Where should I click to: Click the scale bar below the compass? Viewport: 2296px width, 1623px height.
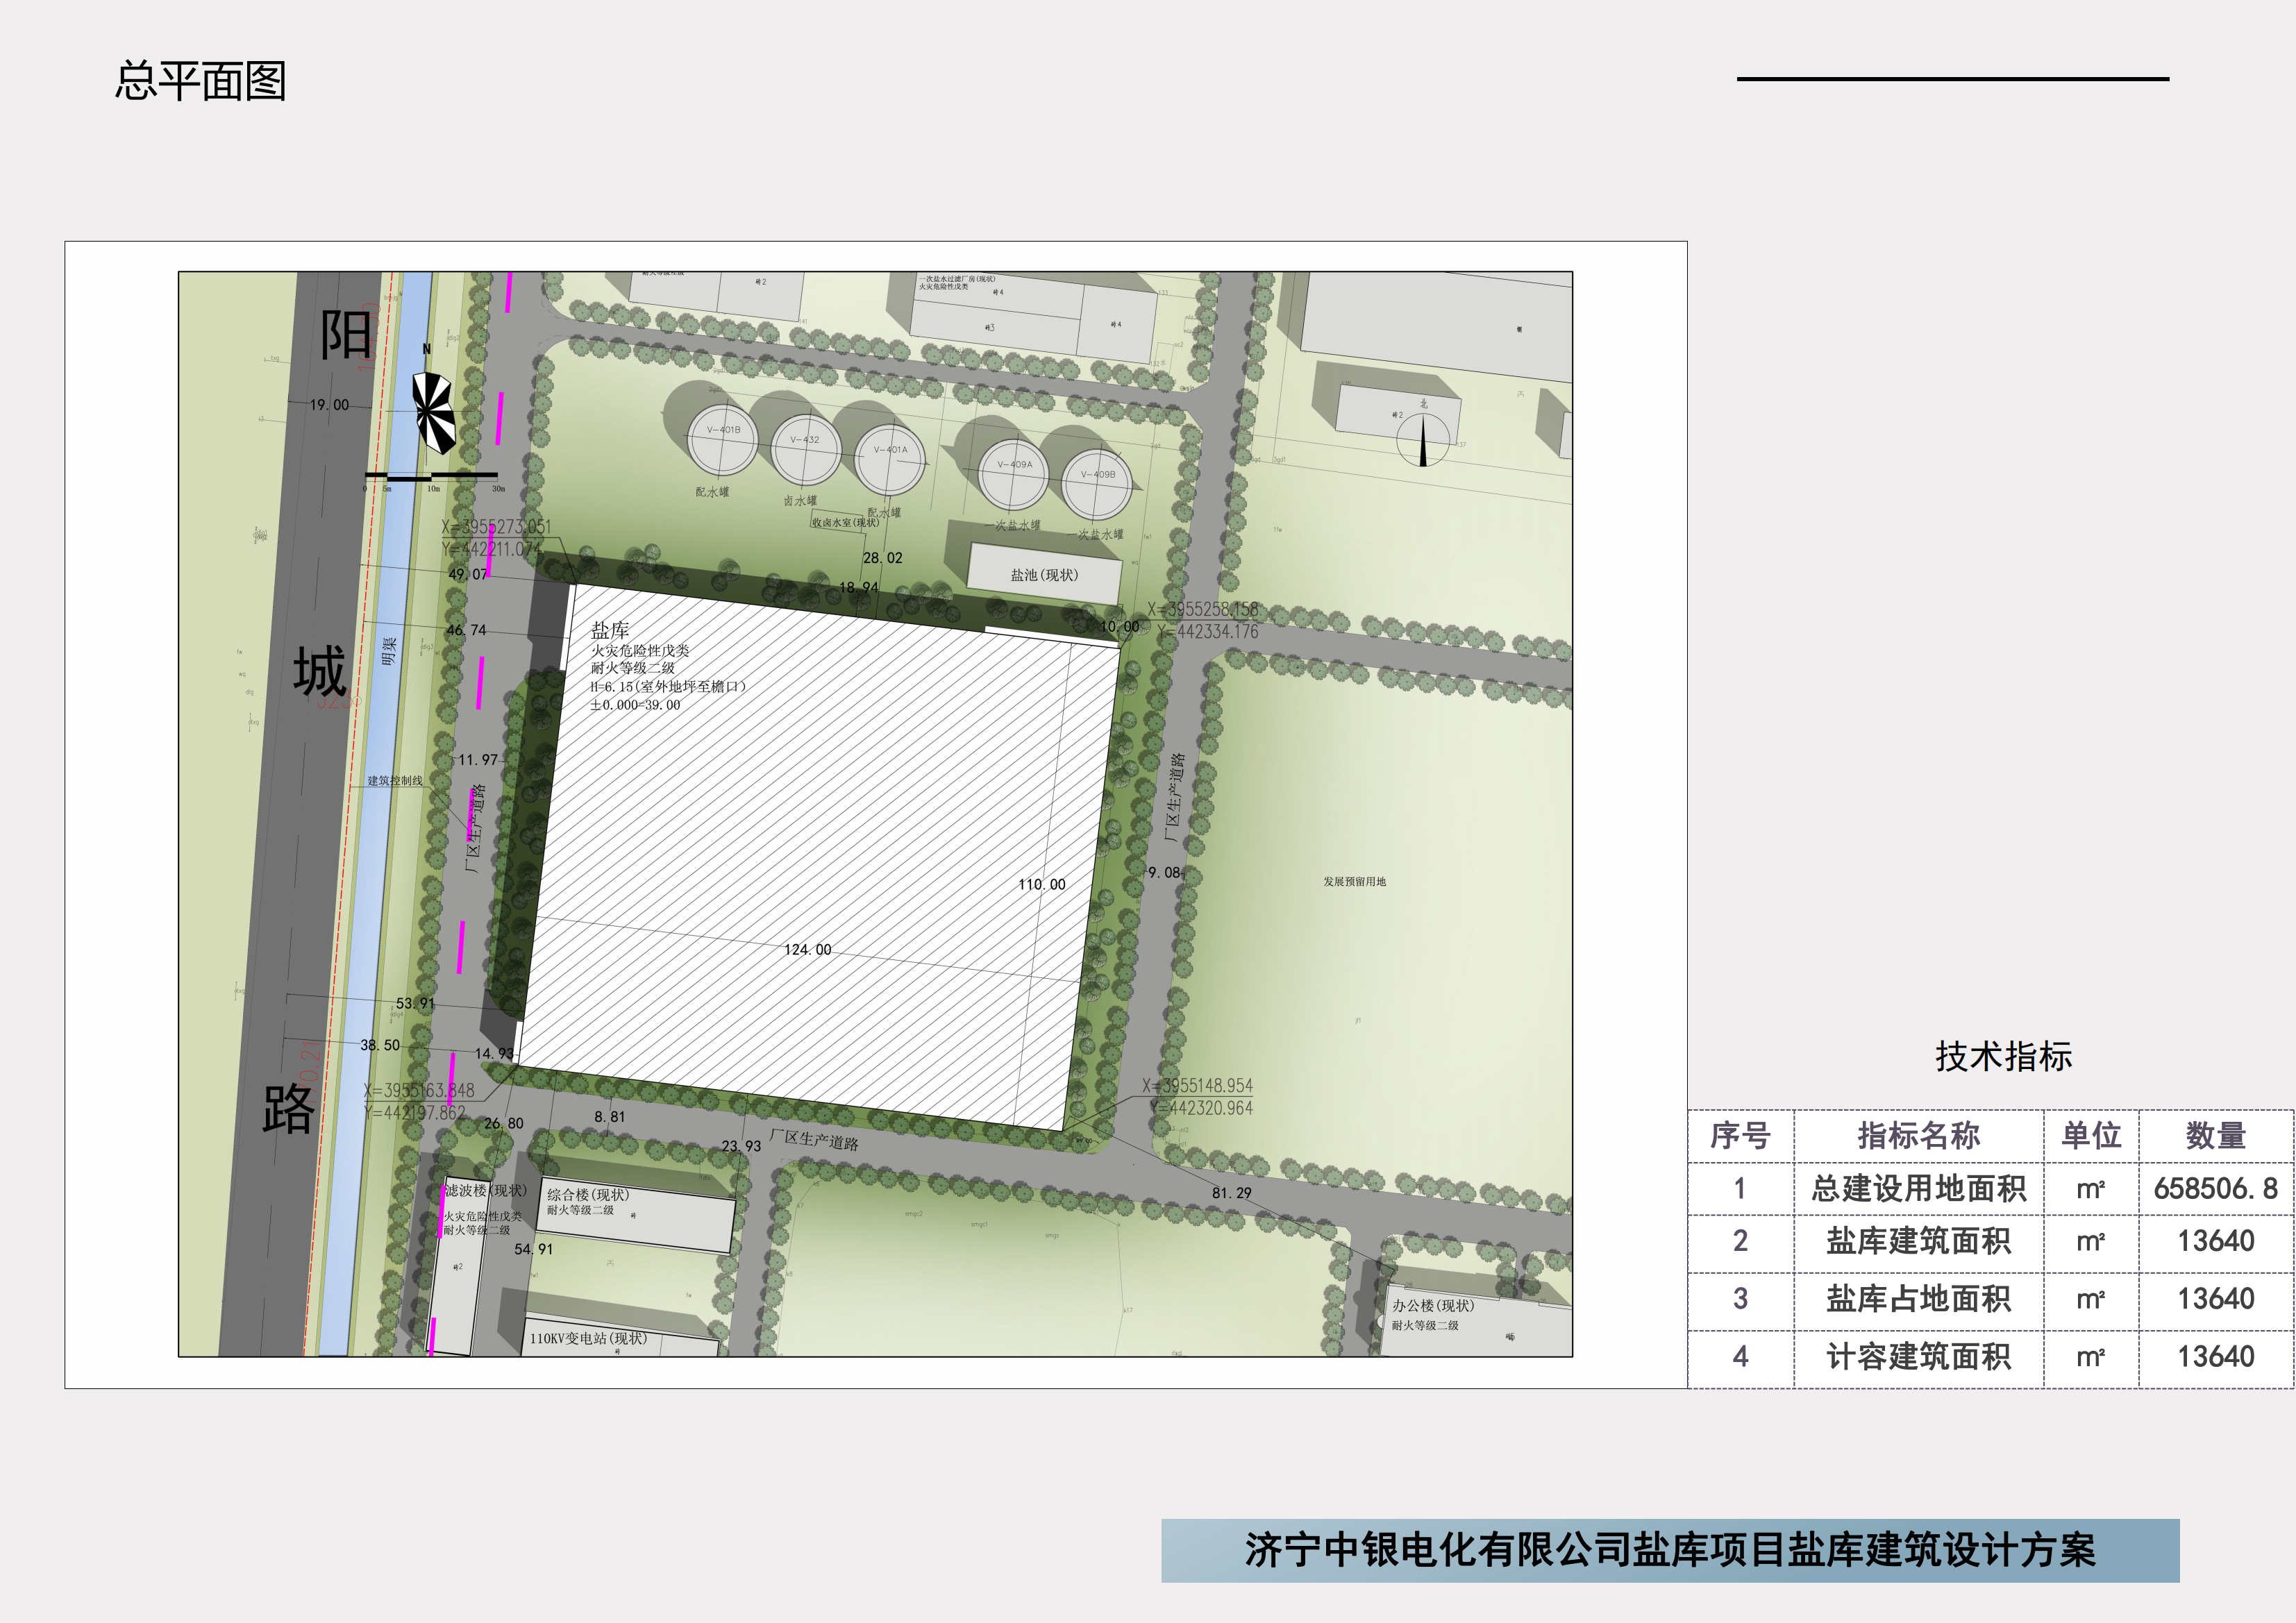point(431,476)
